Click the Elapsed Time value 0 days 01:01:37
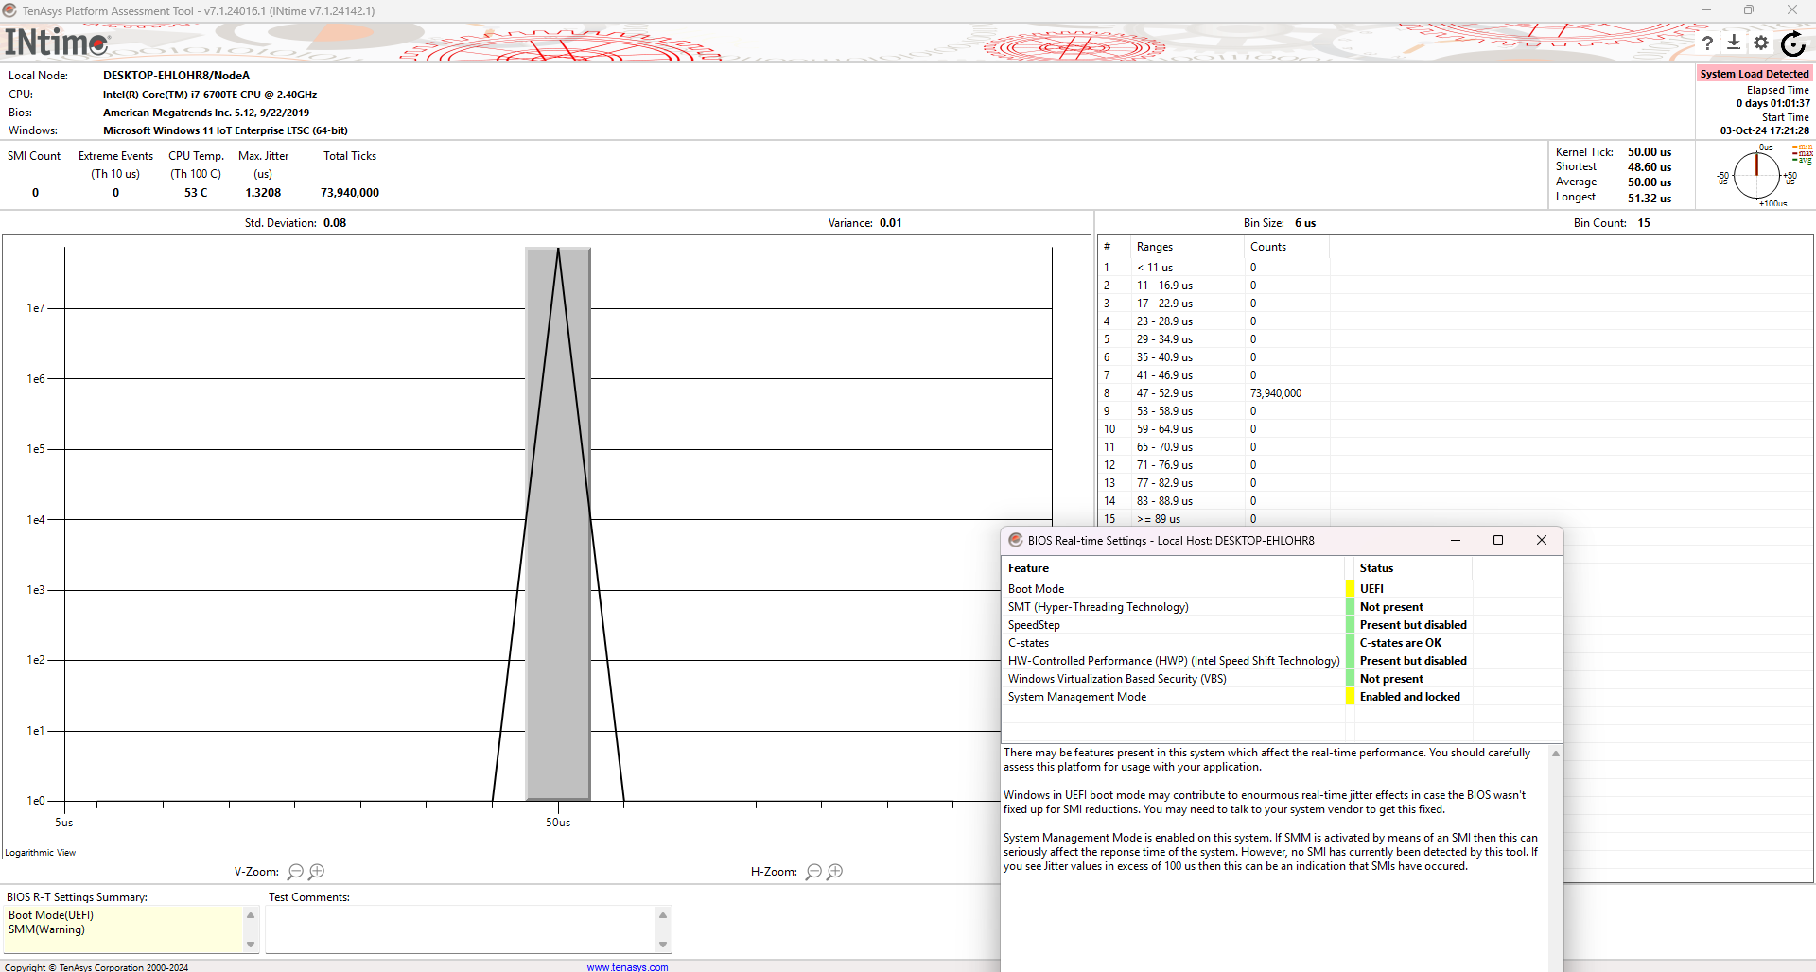The image size is (1816, 972). point(1772,104)
